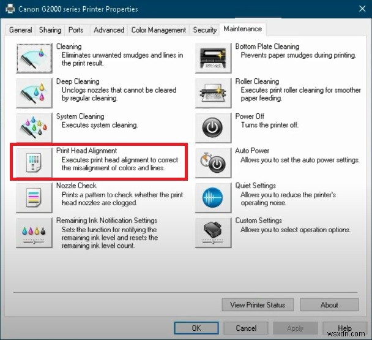Switch to the Security tab
372x340 pixels.
[205, 30]
